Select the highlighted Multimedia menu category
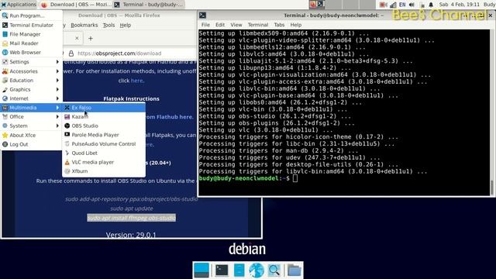Viewport: 496px width, 279px height. pos(31,108)
